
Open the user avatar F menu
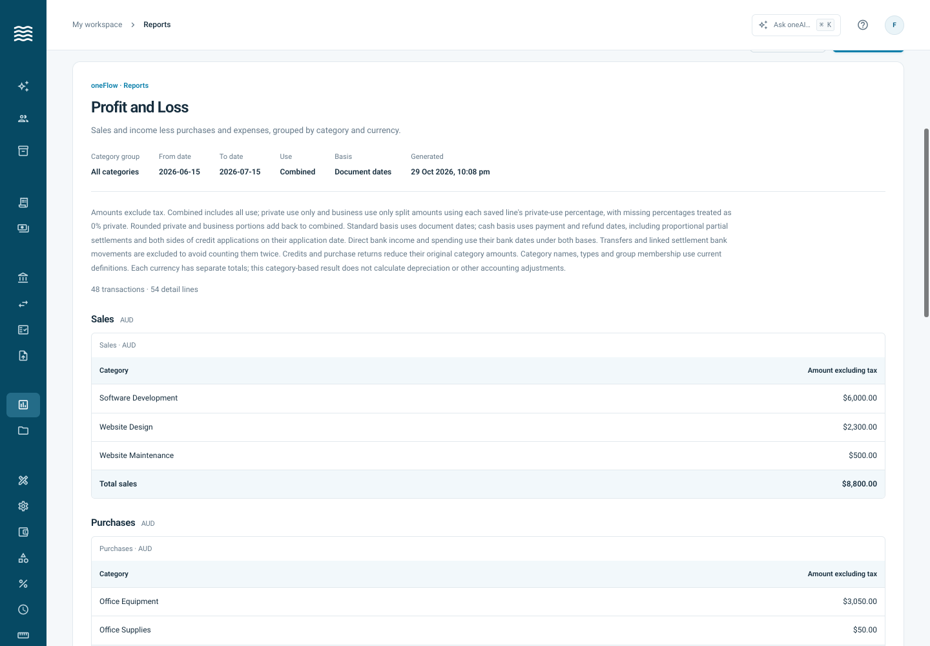(x=894, y=25)
